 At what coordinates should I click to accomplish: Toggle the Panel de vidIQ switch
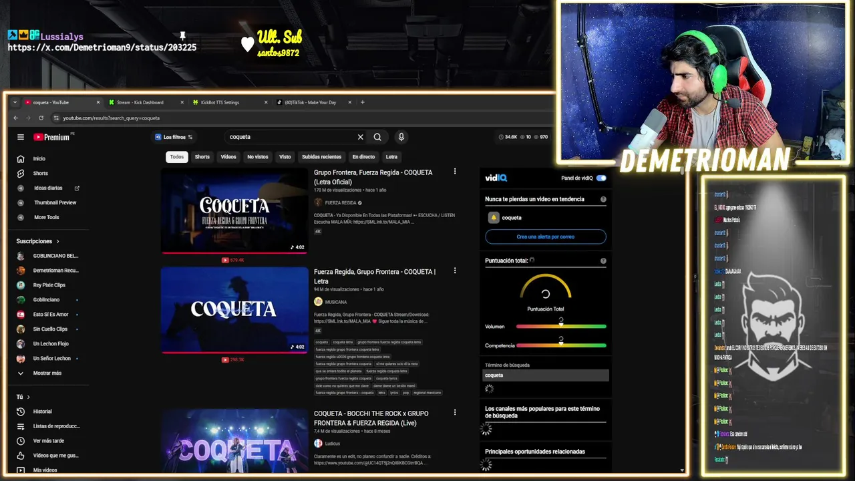[601, 178]
